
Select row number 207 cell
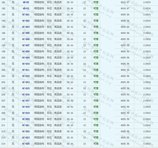(x=3, y=101)
